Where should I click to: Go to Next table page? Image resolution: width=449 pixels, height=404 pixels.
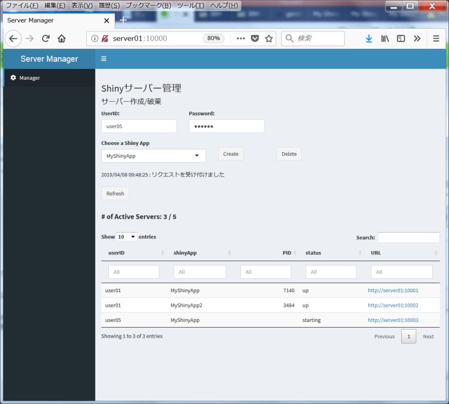[x=428, y=337]
